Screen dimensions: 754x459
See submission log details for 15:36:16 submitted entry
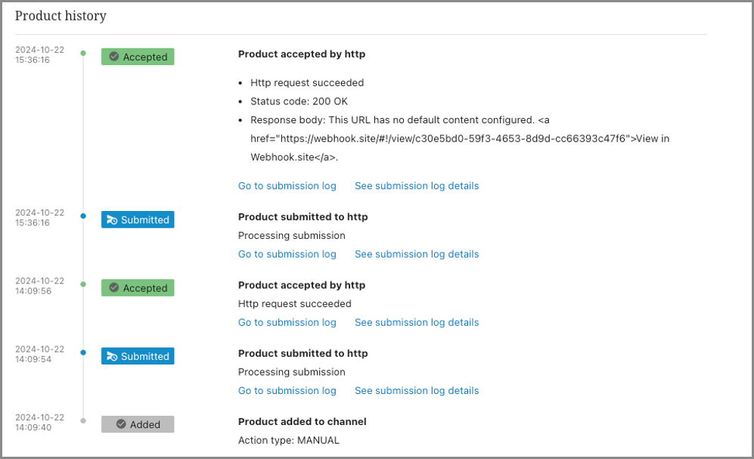417,254
